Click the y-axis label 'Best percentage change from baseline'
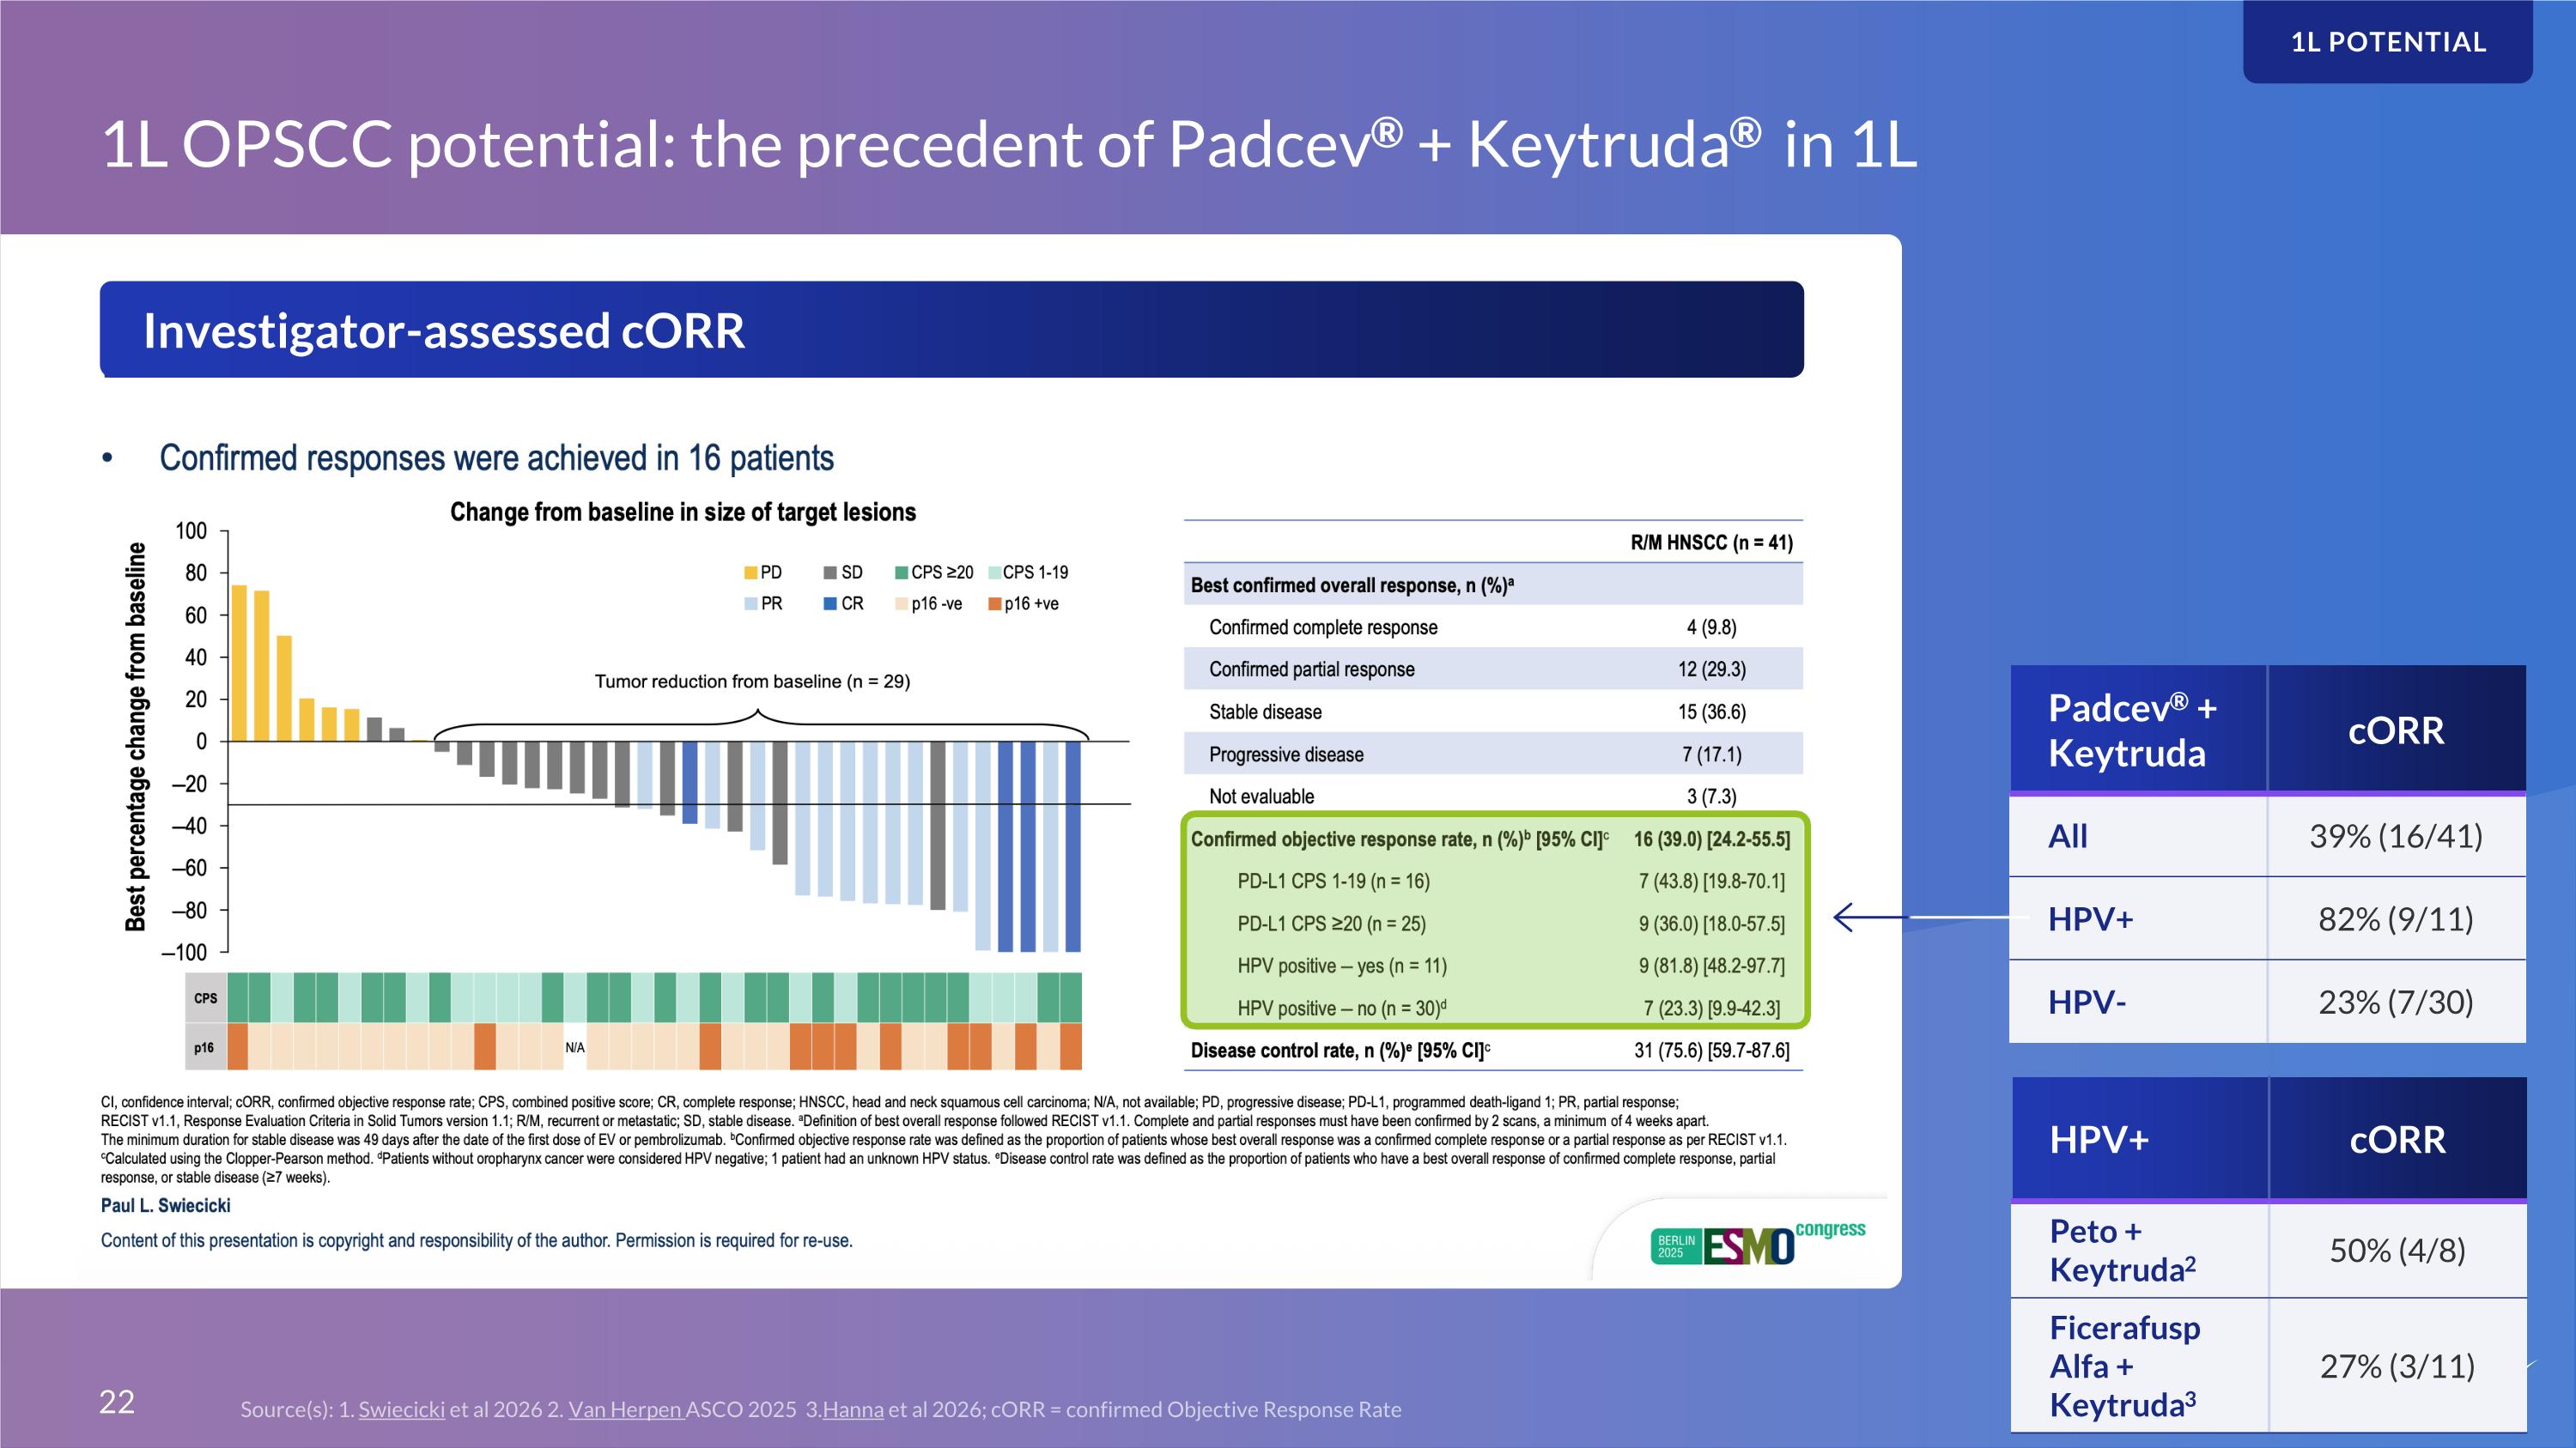The image size is (2576, 1448). 135,736
